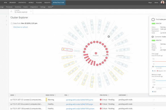This screenshot has height=110, width=166.
Task: Open the Inventory sub-navigation item
Action: (x=18, y=7)
